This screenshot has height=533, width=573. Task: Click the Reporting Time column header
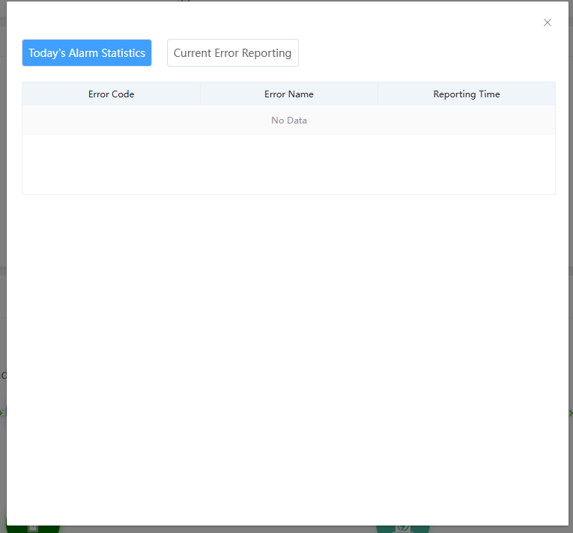[466, 94]
